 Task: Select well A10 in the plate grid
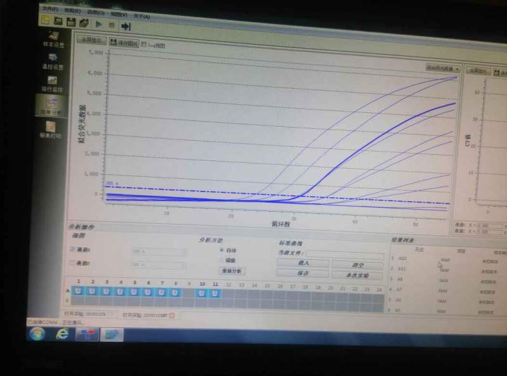tap(202, 294)
